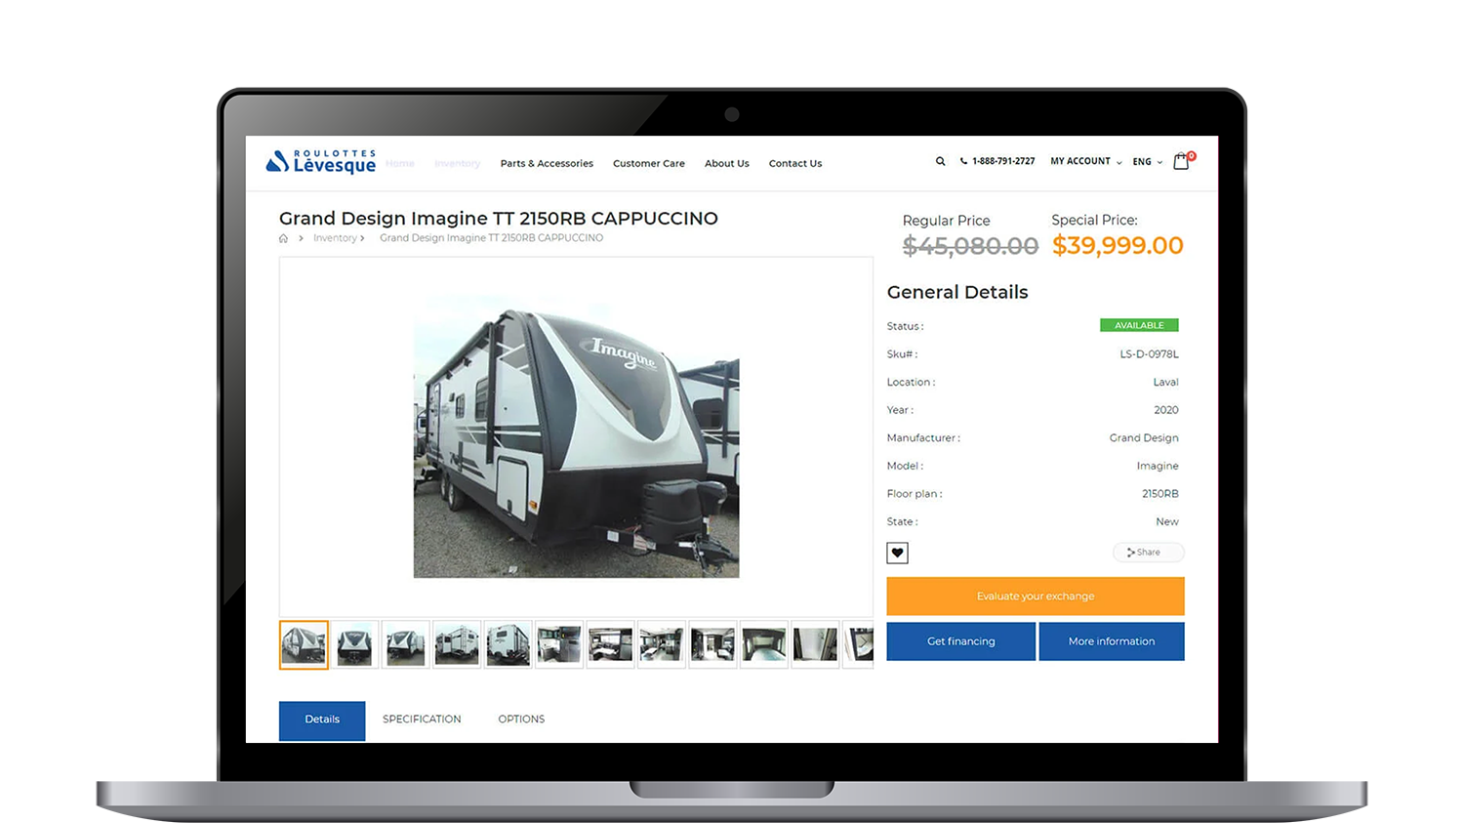This screenshot has height=823, width=1464.
Task: Click the More information button
Action: point(1112,641)
